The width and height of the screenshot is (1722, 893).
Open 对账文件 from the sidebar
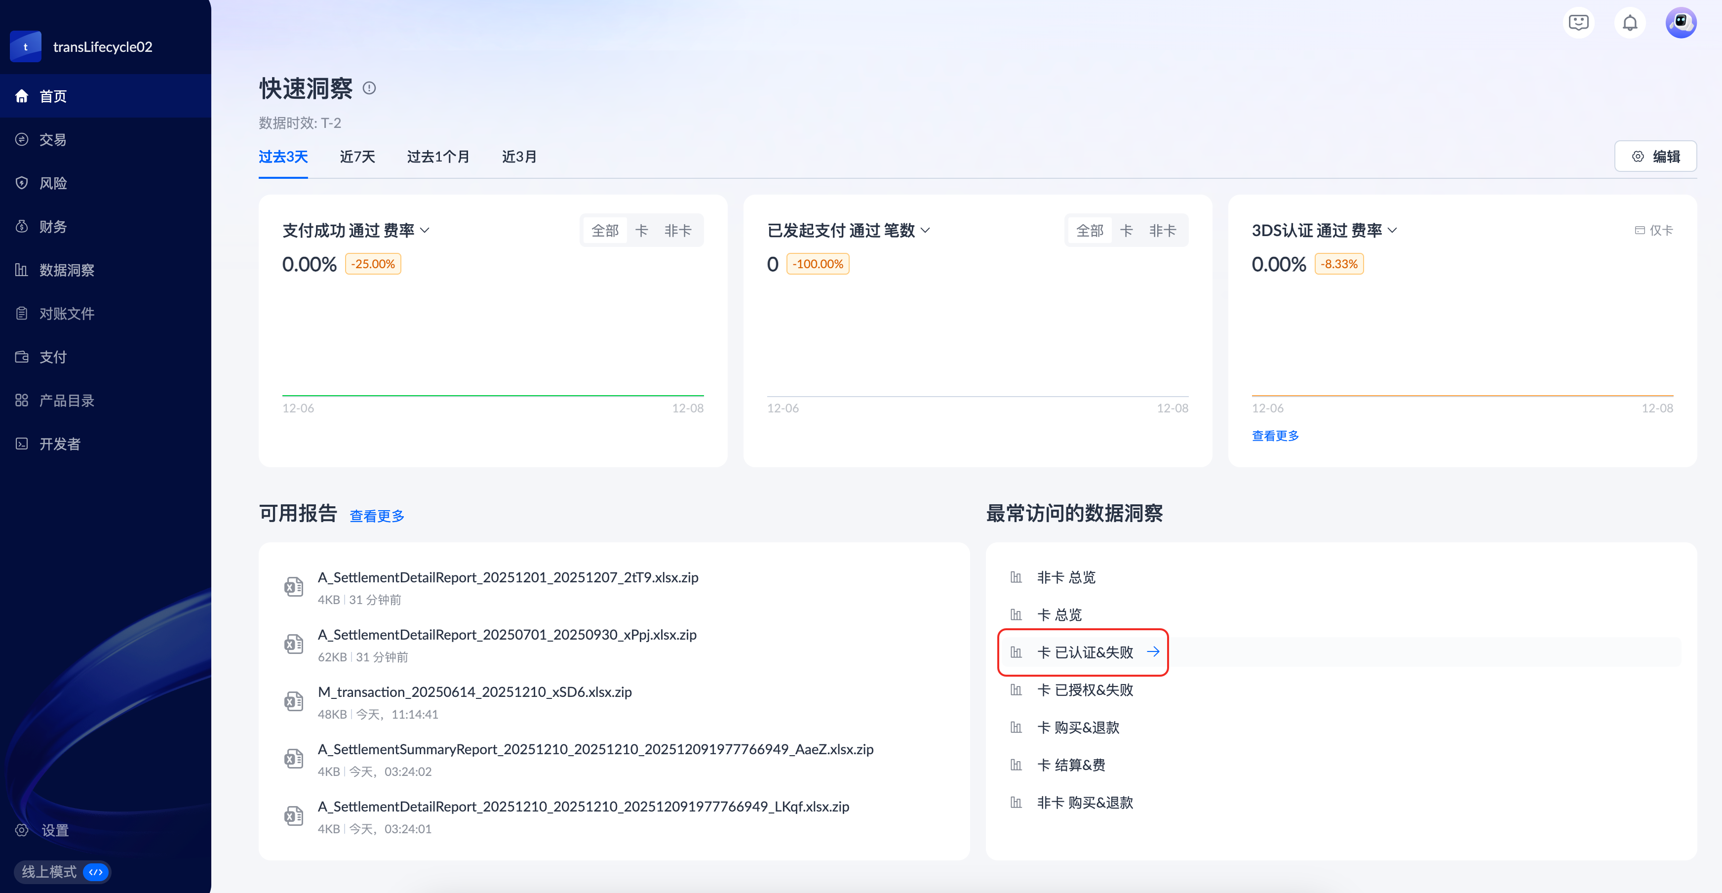[x=66, y=314]
